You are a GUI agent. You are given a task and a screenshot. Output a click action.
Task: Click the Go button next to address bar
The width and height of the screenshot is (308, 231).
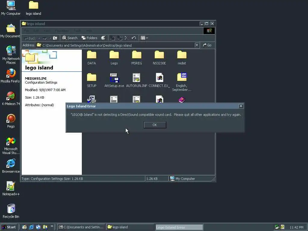pos(207,45)
